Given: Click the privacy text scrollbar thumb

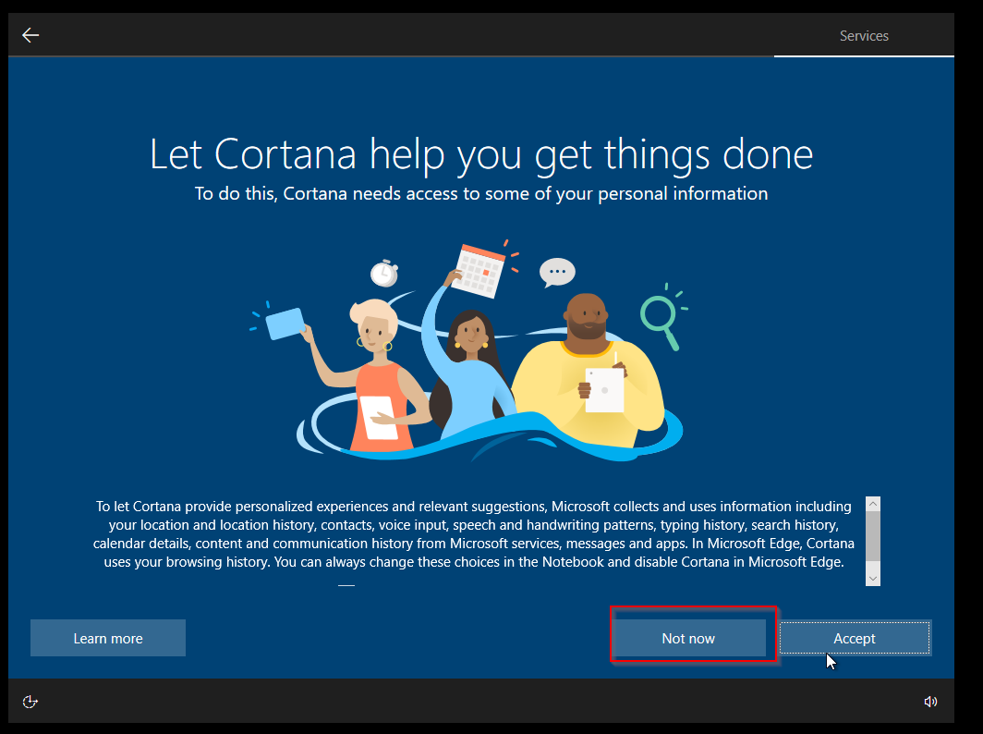Looking at the screenshot, I should pyautogui.click(x=873, y=536).
